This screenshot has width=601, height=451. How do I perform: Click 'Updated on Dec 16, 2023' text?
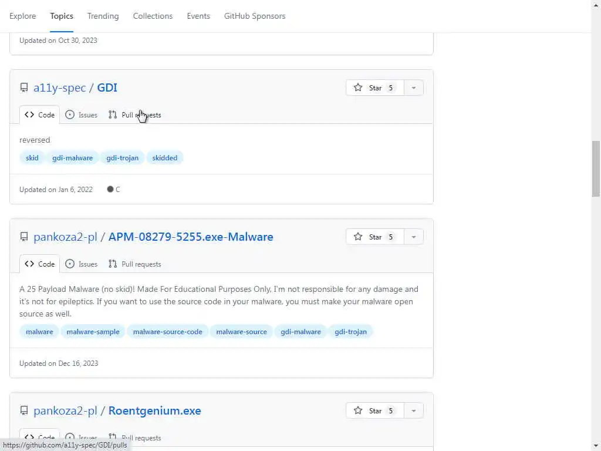(x=59, y=363)
